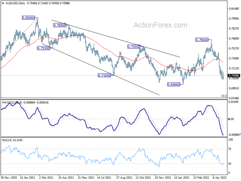Click the MACD -0.009807 scale value
241x181 pixels.
point(234,135)
